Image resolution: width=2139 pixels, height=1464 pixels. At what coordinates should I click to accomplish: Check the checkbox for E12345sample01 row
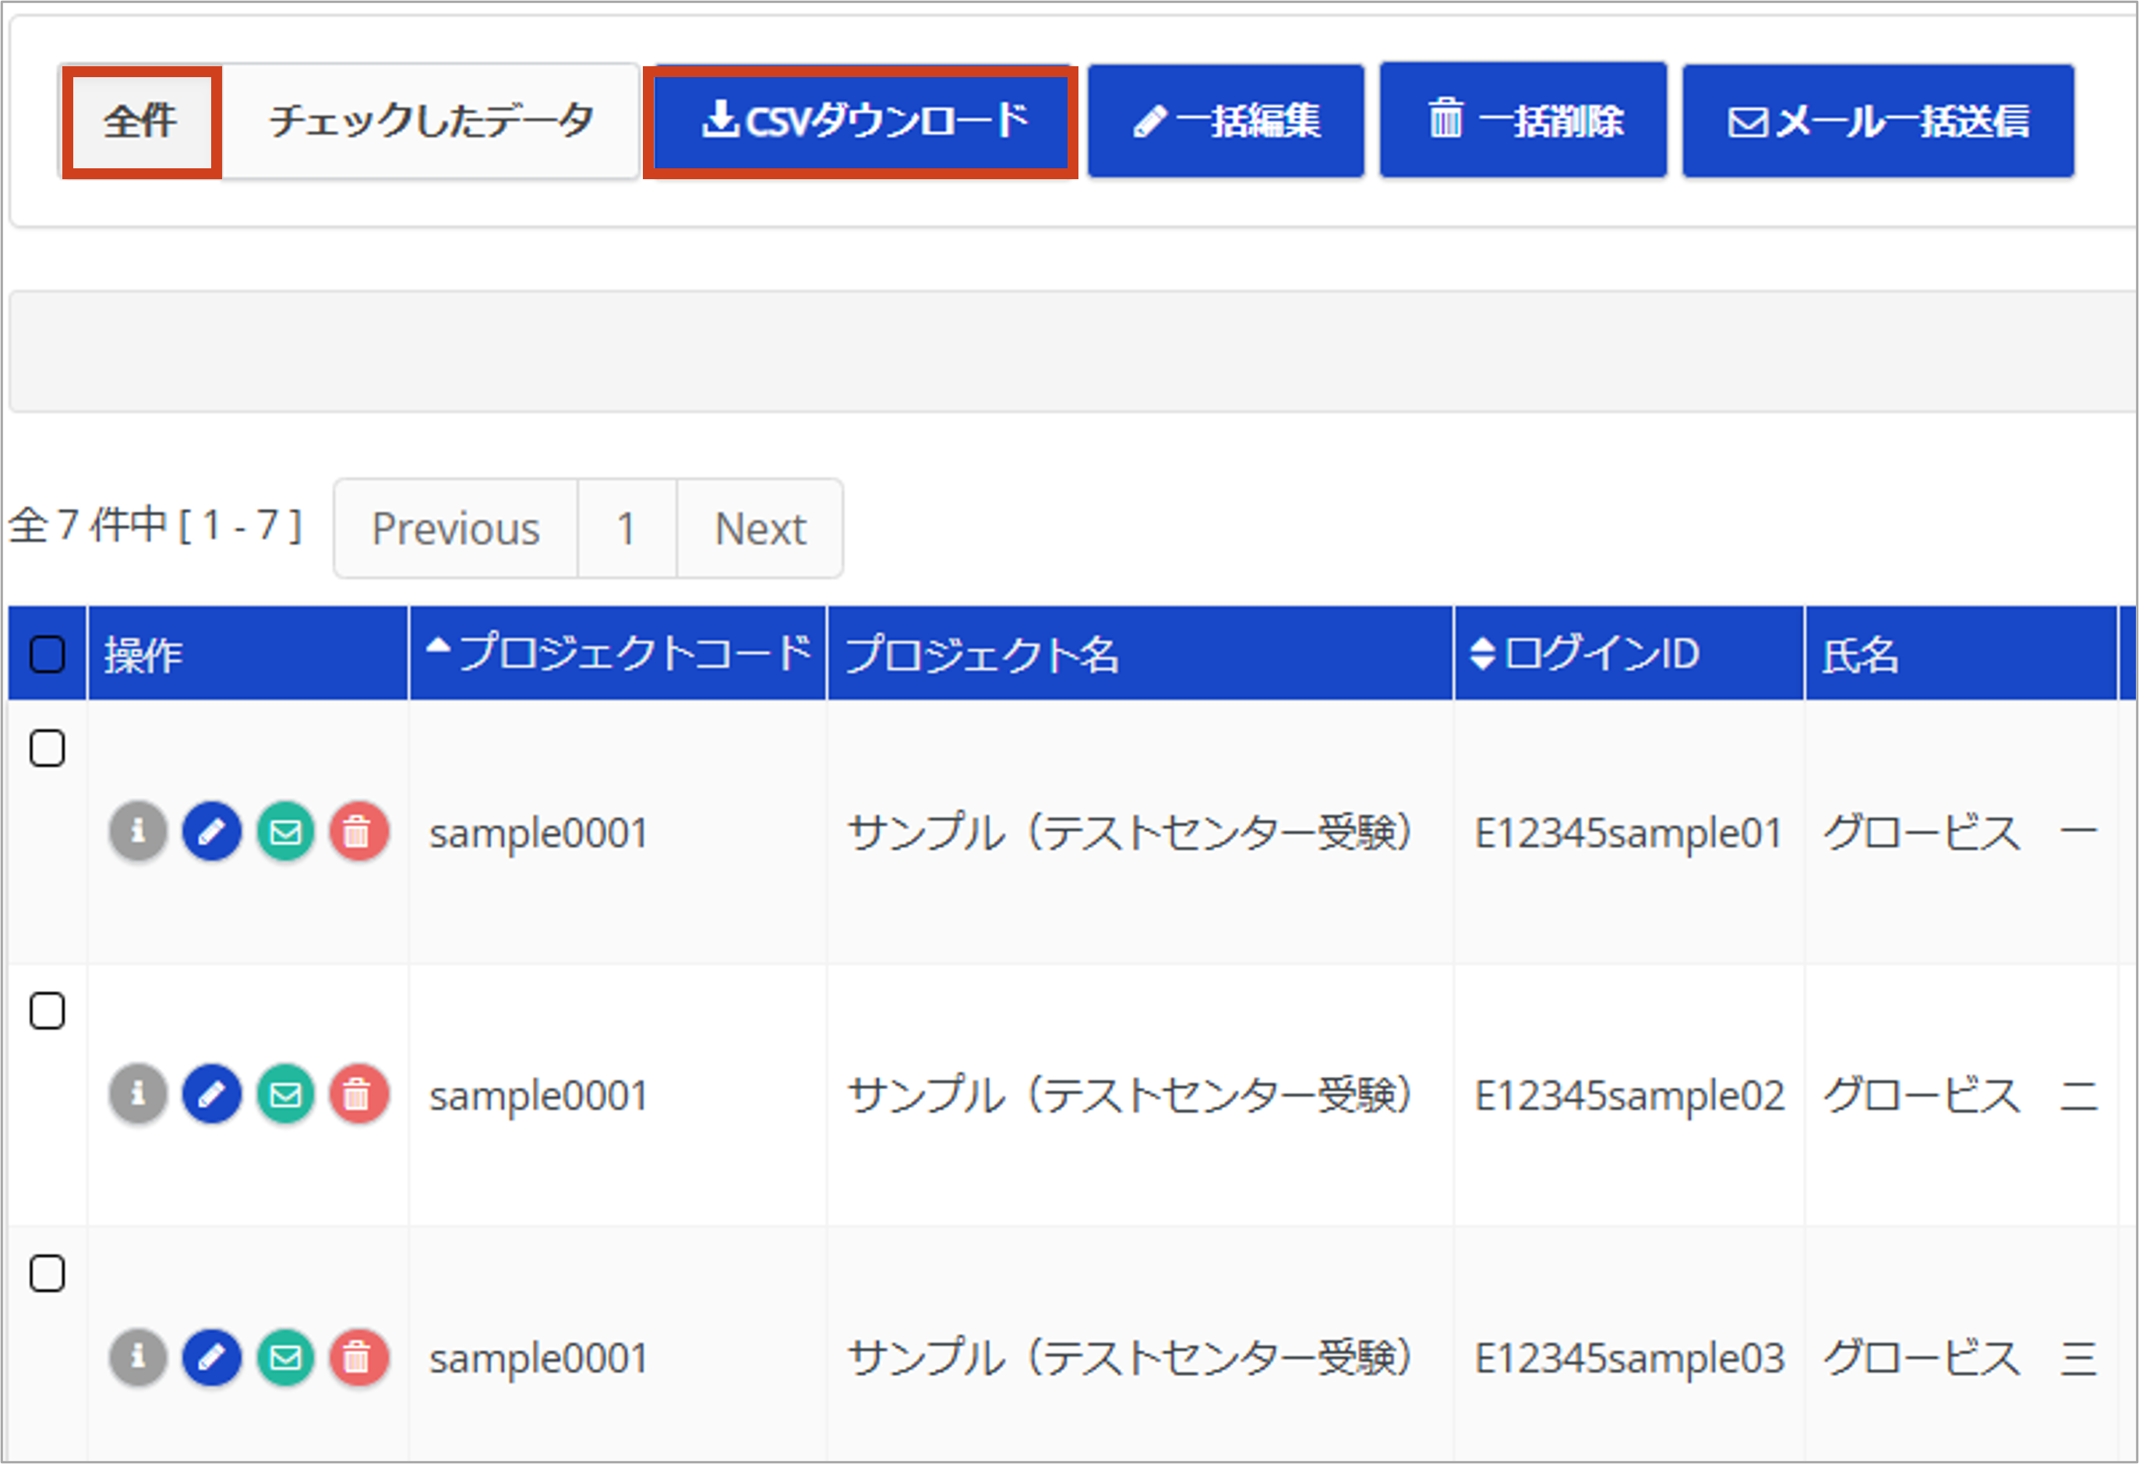tap(47, 748)
